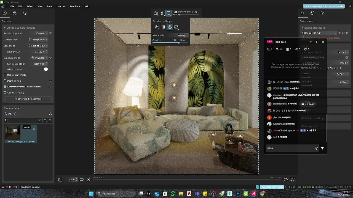Image resolution: width=353 pixels, height=198 pixels.
Task: Select the Home Original Camera thumbnail
Action: click(13, 132)
